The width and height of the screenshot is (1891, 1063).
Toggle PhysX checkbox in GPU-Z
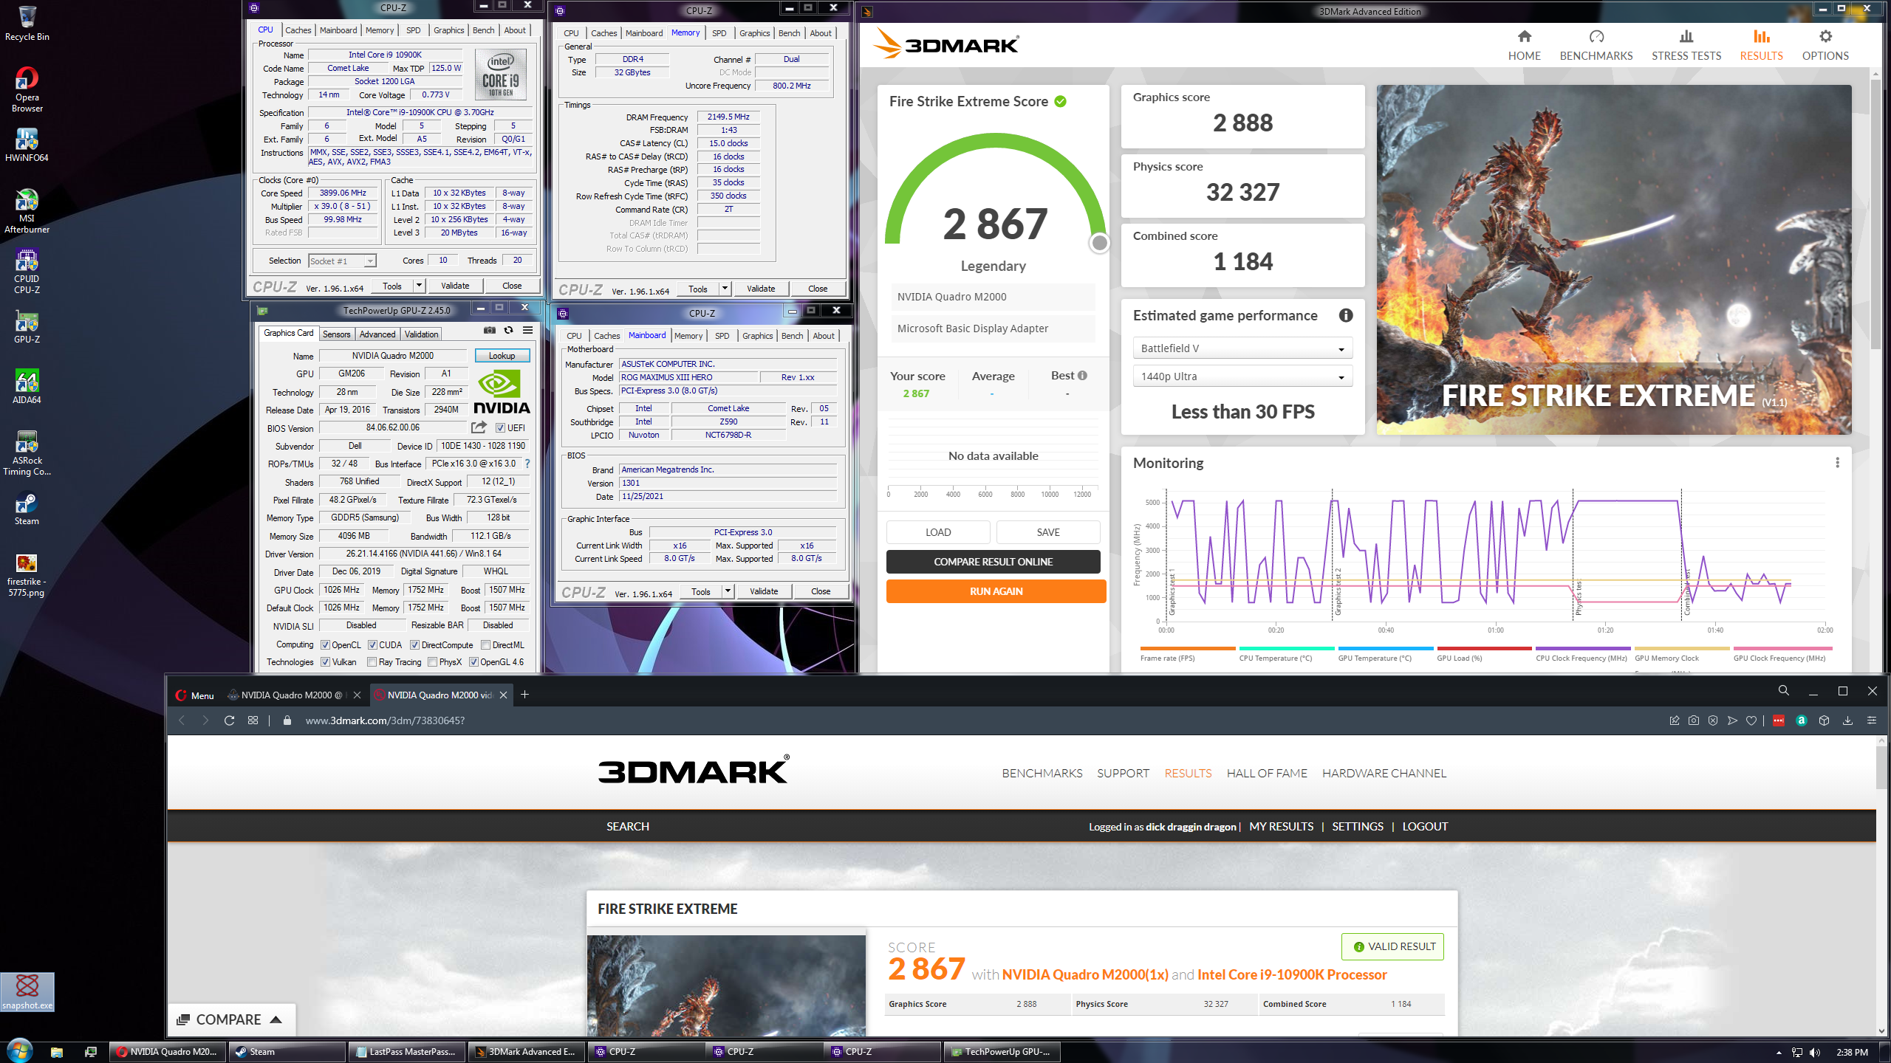click(x=432, y=662)
